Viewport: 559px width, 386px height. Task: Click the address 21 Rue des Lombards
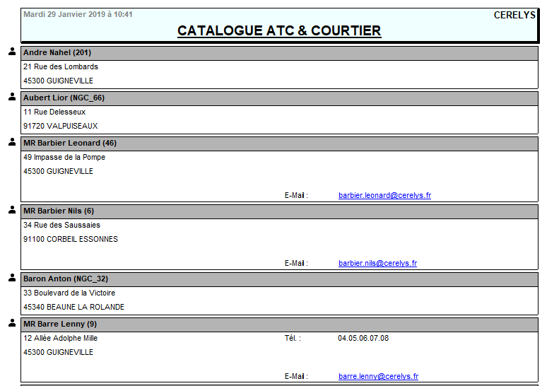point(61,66)
